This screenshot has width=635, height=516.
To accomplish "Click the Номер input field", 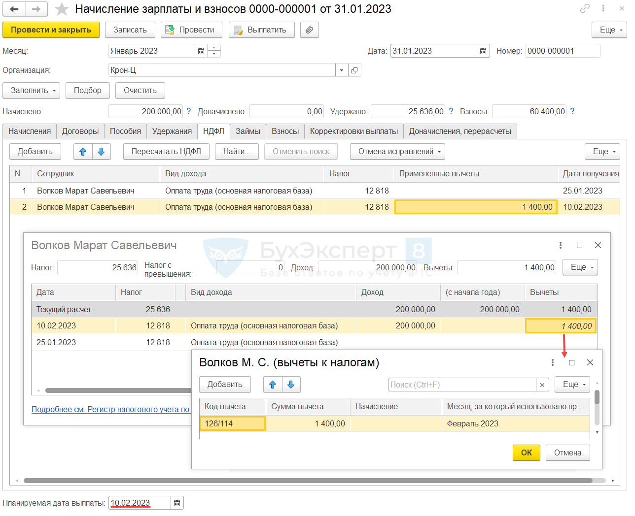I will [x=563, y=51].
